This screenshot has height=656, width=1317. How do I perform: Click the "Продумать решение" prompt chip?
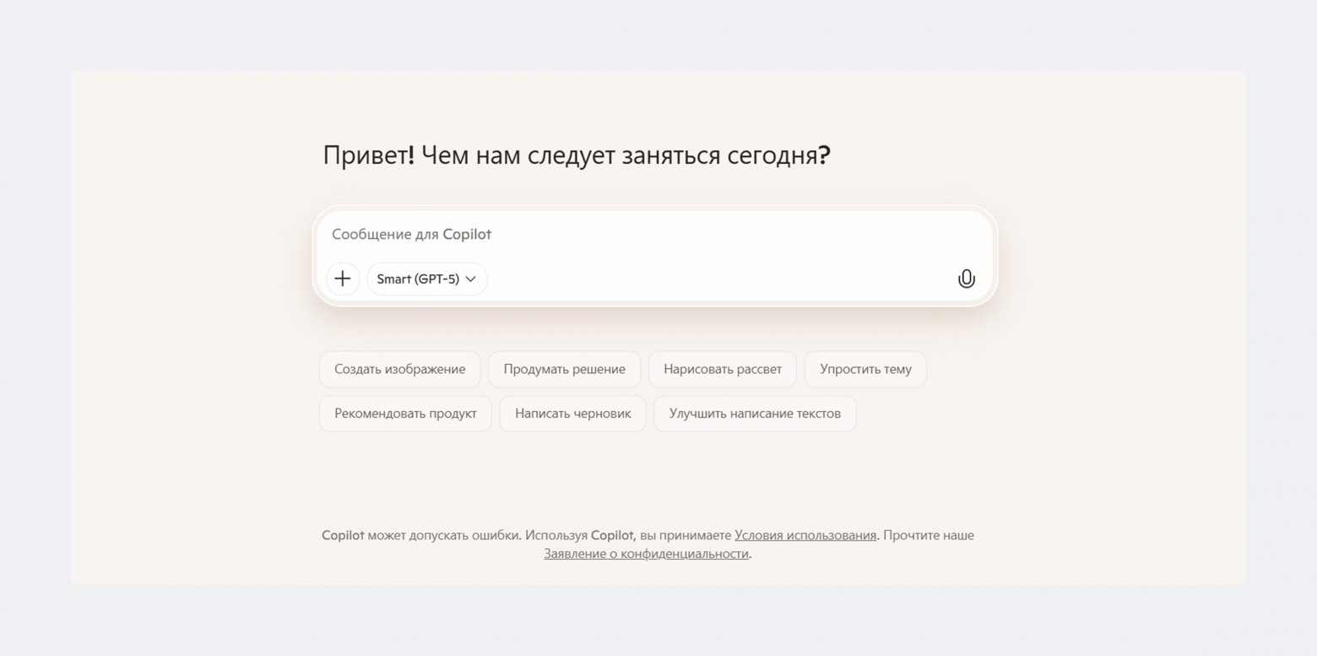[x=564, y=369]
